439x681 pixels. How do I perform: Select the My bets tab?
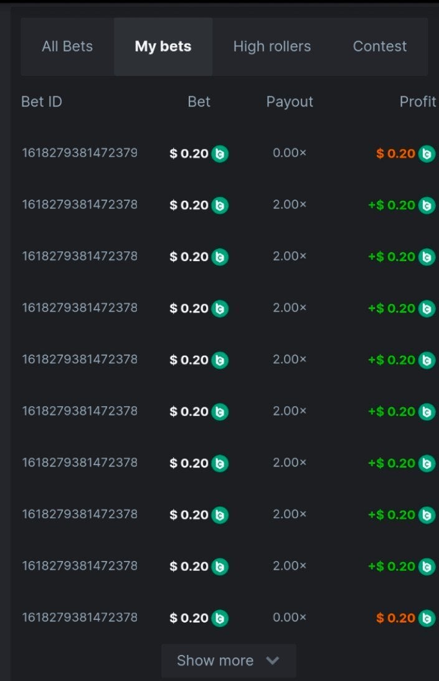[163, 47]
